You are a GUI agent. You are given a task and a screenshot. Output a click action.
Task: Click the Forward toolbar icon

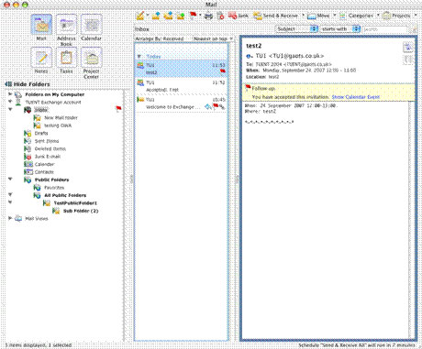coord(181,16)
